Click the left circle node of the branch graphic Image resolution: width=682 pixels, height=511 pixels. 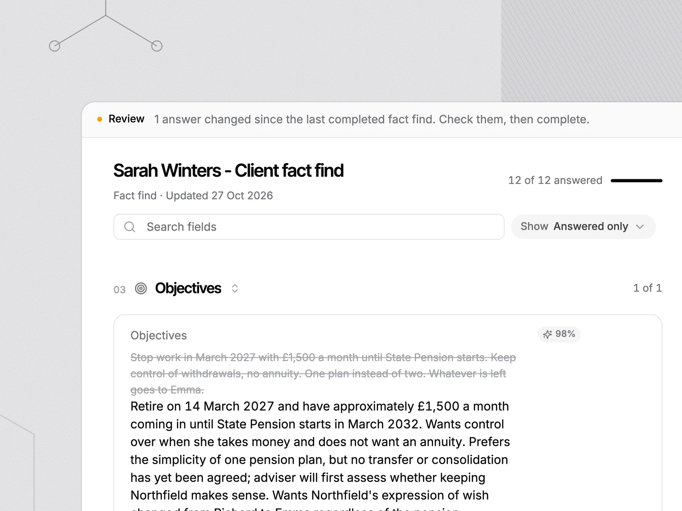55,46
